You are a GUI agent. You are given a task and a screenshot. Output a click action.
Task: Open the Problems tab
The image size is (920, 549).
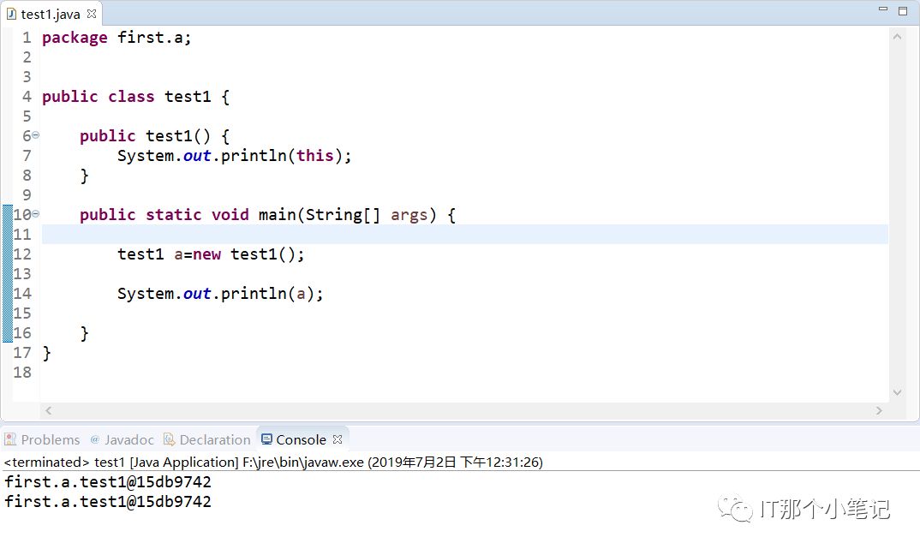point(42,439)
